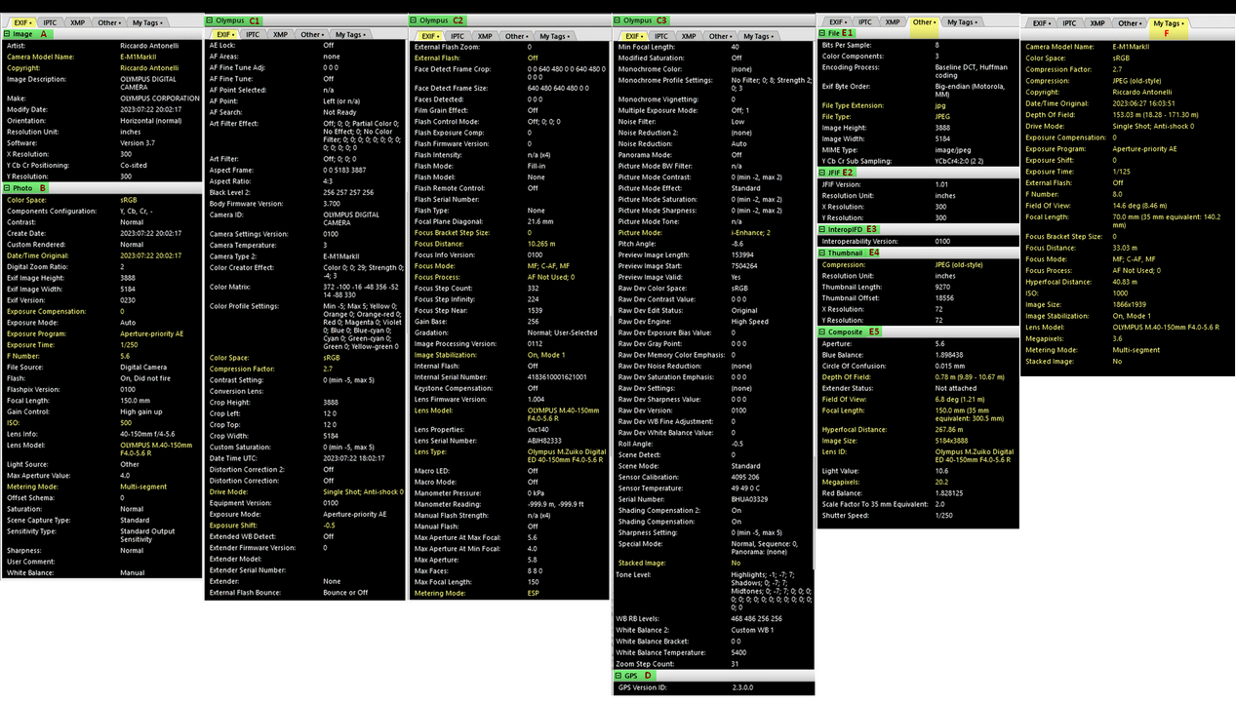Select the GPS Version ID row

pyautogui.click(x=714, y=687)
